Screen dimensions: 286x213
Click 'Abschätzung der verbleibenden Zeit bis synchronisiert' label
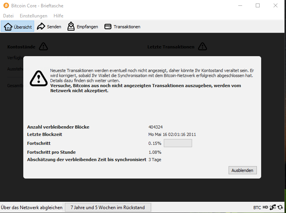click(x=87, y=160)
